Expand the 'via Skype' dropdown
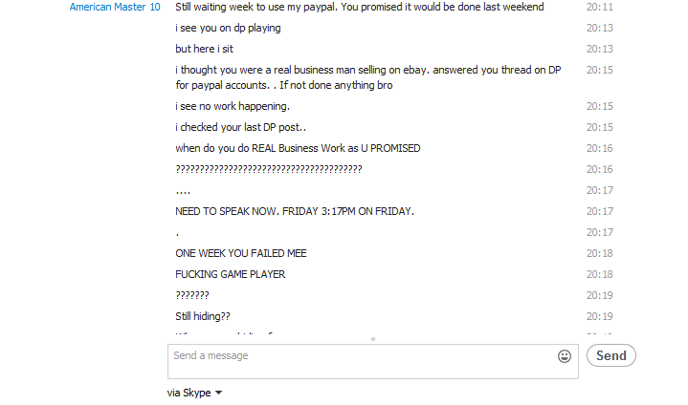688x405 pixels. [x=194, y=393]
